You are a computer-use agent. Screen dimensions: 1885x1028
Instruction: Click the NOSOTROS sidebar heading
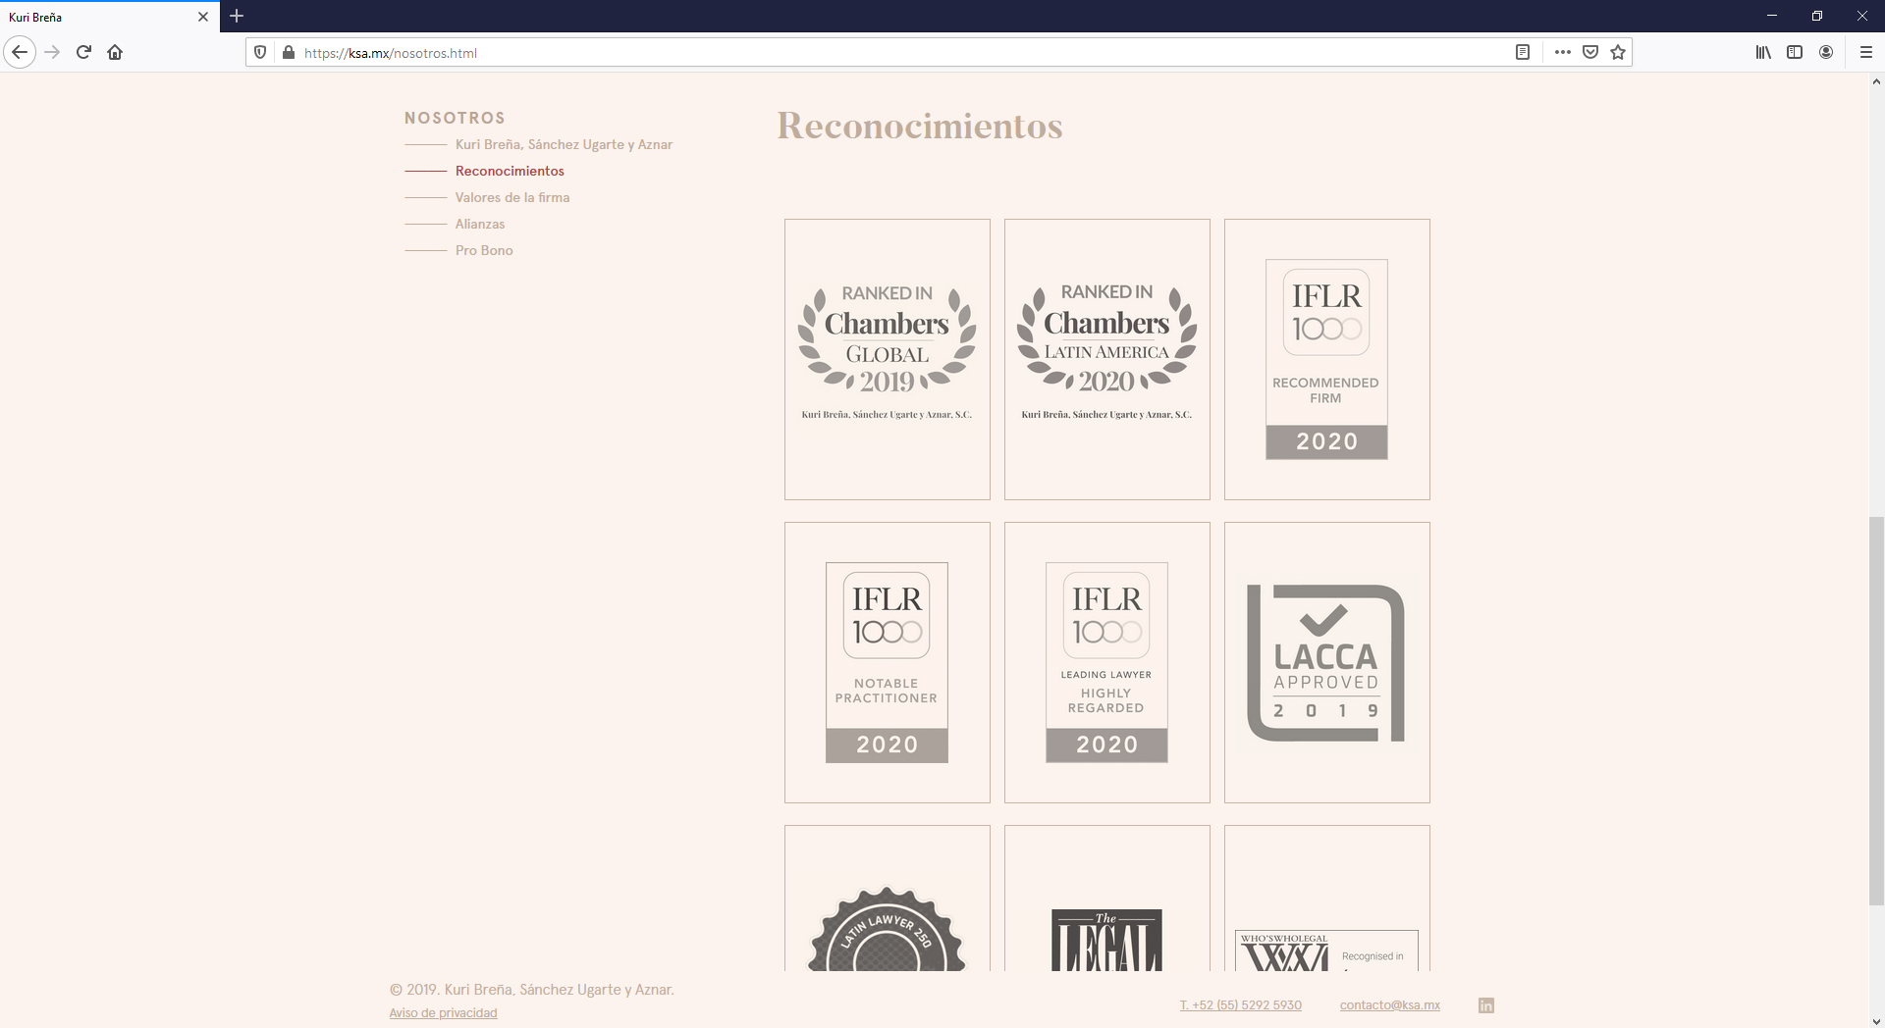pyautogui.click(x=455, y=118)
